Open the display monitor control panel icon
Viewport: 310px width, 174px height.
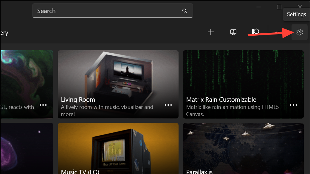click(233, 32)
